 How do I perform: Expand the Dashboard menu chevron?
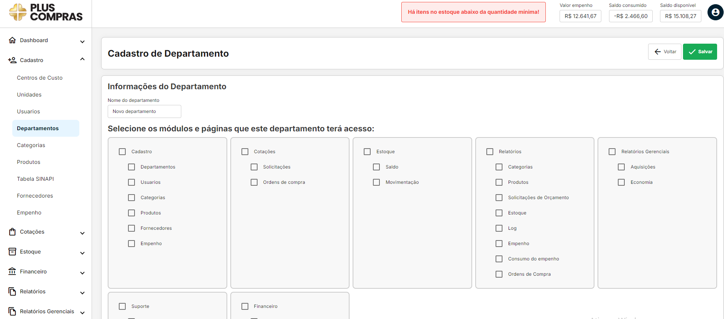tap(82, 41)
